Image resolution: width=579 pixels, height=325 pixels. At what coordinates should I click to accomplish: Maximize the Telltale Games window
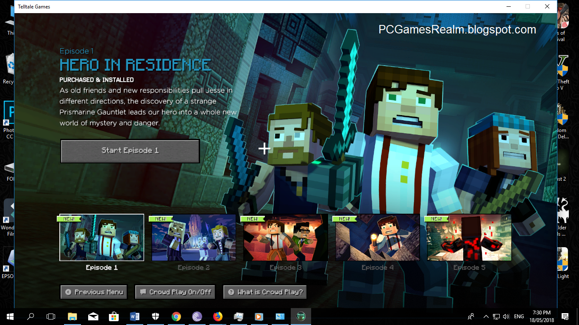(x=528, y=6)
